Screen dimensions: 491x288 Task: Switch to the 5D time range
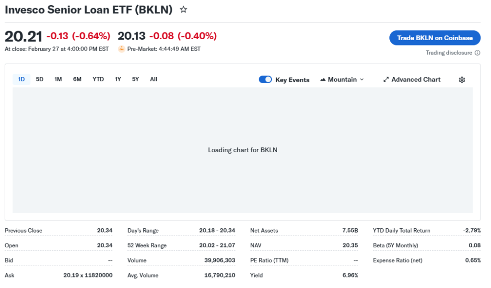pyautogui.click(x=40, y=79)
